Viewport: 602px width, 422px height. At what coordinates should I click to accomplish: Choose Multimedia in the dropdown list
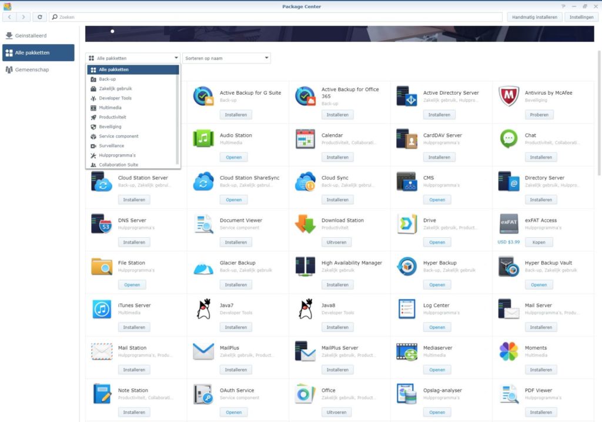(x=133, y=108)
